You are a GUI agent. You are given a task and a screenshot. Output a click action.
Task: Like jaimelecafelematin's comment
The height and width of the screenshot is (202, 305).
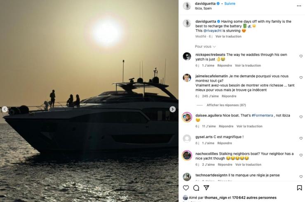(301, 78)
